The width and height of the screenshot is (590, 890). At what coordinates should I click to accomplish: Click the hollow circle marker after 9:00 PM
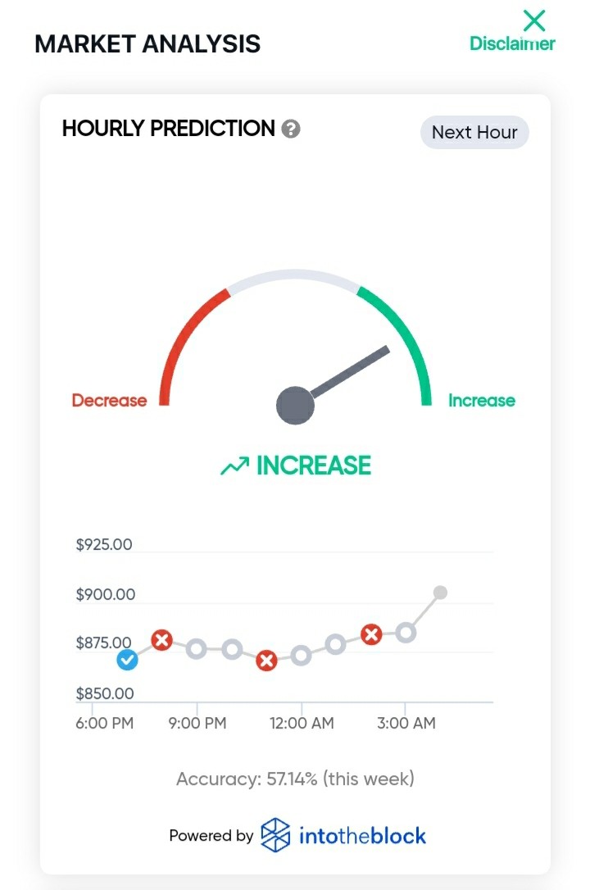[x=231, y=649]
